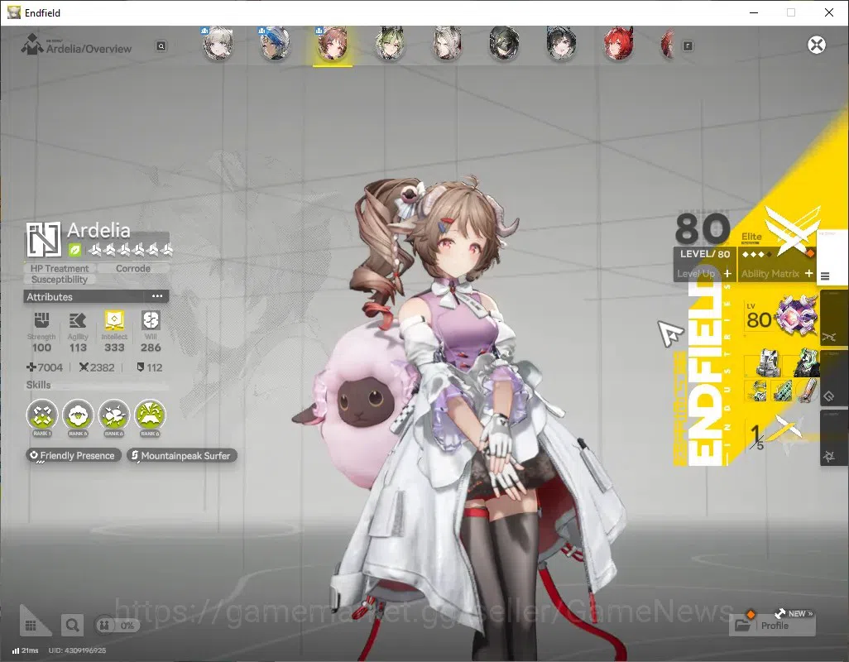Screen dimensions: 849x662
Task: Click the 0% trust indicator
Action: [x=117, y=626]
